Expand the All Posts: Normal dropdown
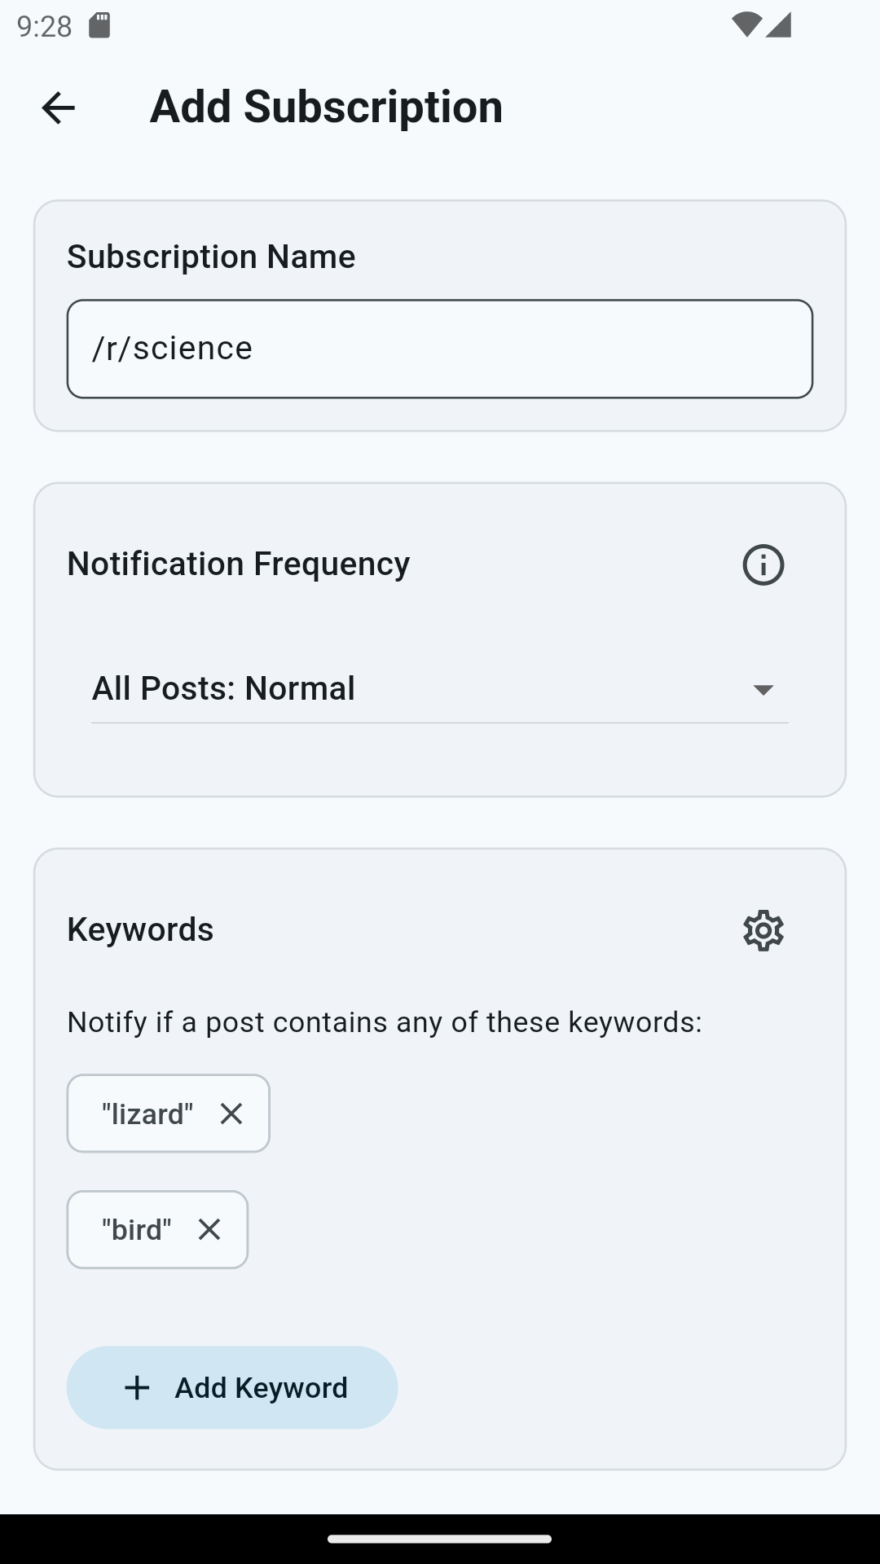Viewport: 880px width, 1564px height. click(x=440, y=689)
